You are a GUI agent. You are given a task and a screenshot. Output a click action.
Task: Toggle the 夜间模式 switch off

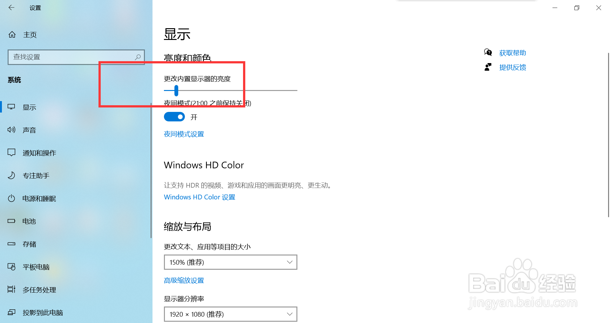pos(174,117)
